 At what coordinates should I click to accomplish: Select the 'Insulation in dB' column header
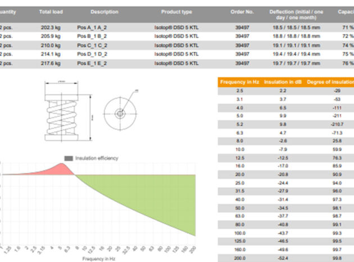pyautogui.click(x=283, y=82)
